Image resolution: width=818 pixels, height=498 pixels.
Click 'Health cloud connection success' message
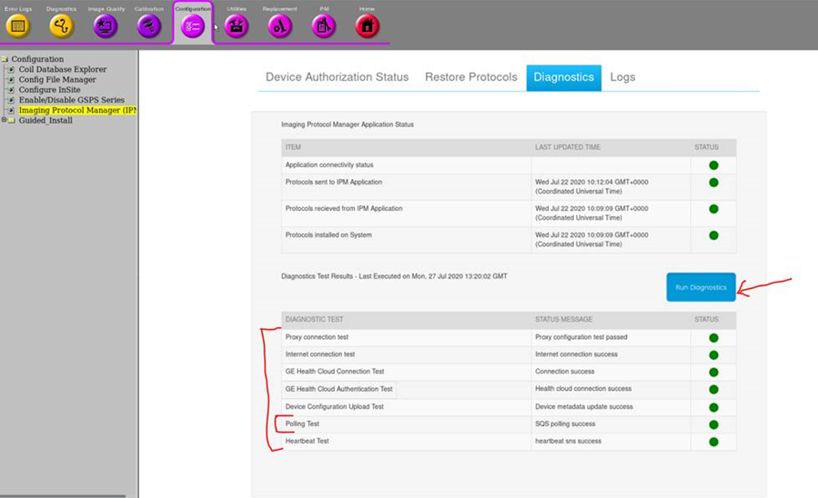(583, 389)
